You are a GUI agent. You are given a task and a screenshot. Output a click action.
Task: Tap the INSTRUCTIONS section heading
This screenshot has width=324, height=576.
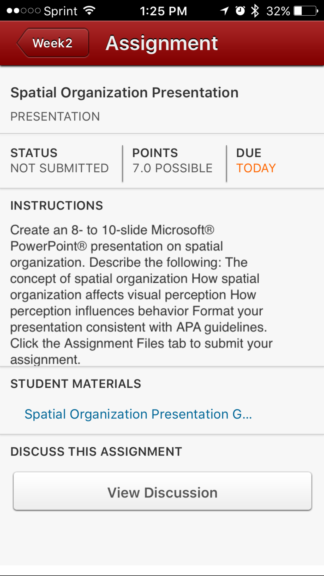pos(57,206)
